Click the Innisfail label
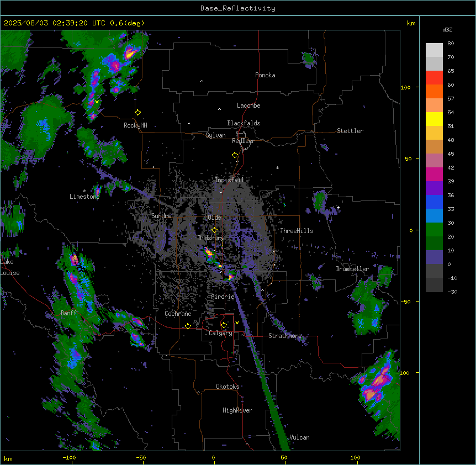The height and width of the screenshot is (465, 476). [x=229, y=180]
